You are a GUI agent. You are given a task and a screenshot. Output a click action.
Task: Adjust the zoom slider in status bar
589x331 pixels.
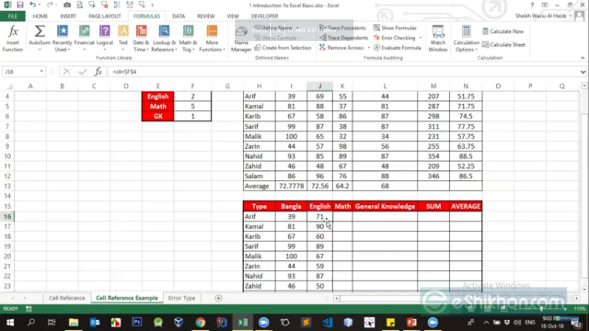click(x=542, y=309)
